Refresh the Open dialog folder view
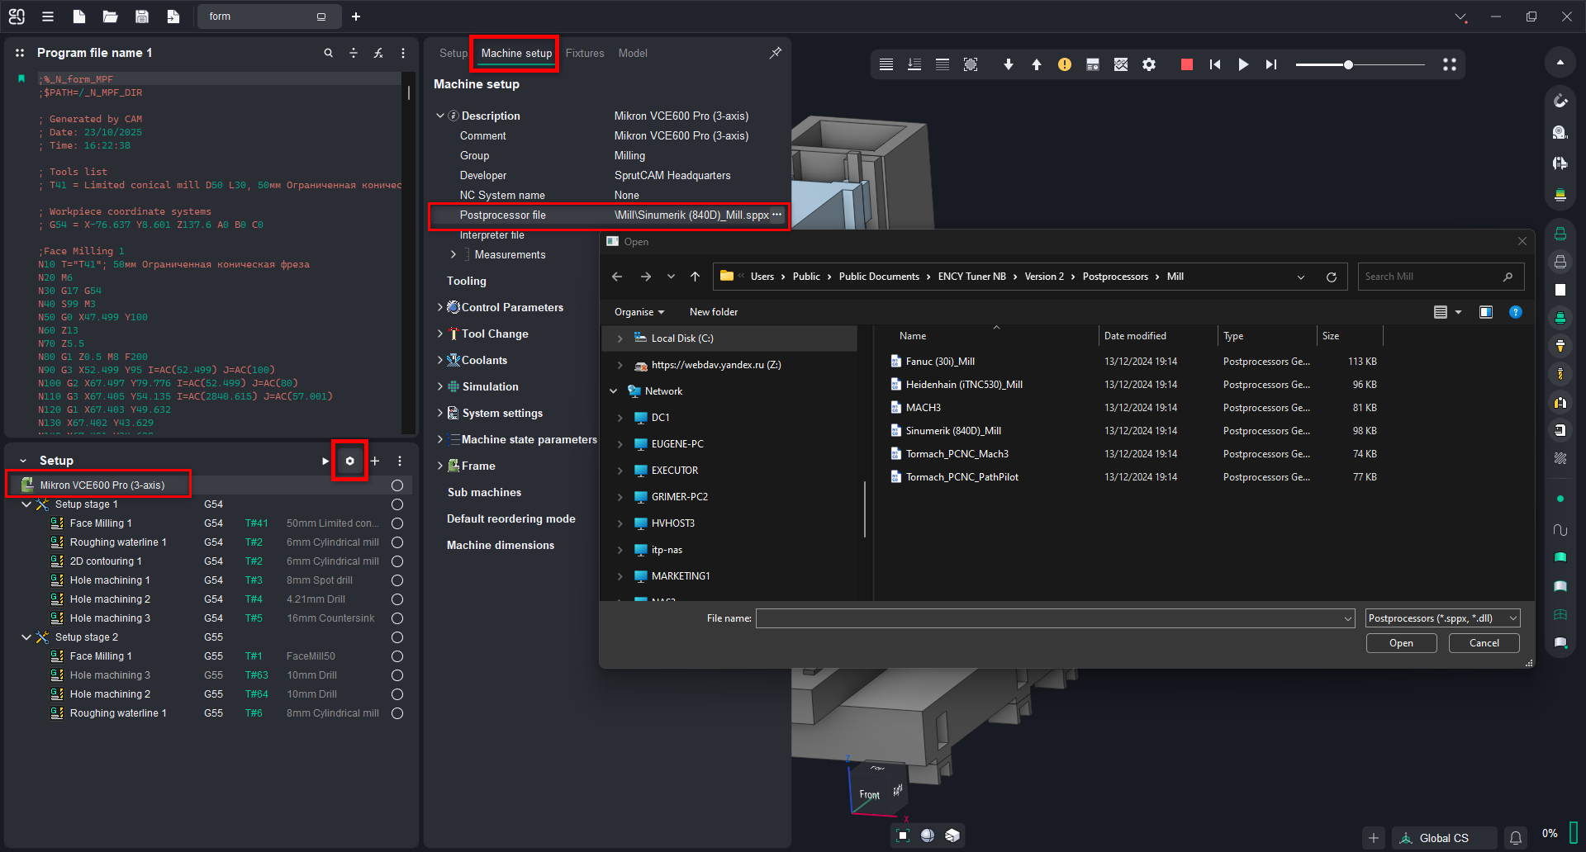1586x852 pixels. pyautogui.click(x=1331, y=277)
